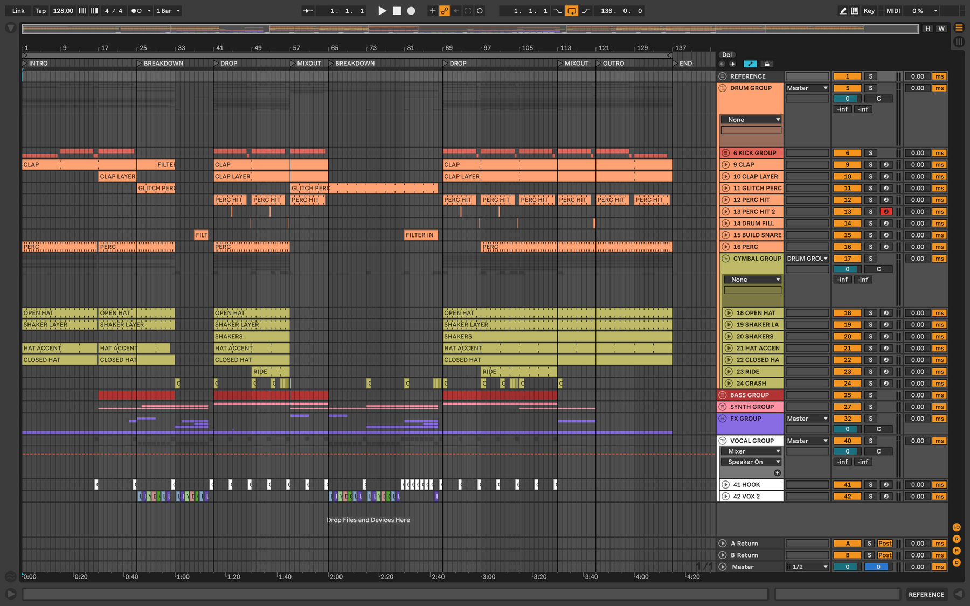This screenshot has width=970, height=606.
Task: Open the Key mapping mode
Action: click(869, 11)
